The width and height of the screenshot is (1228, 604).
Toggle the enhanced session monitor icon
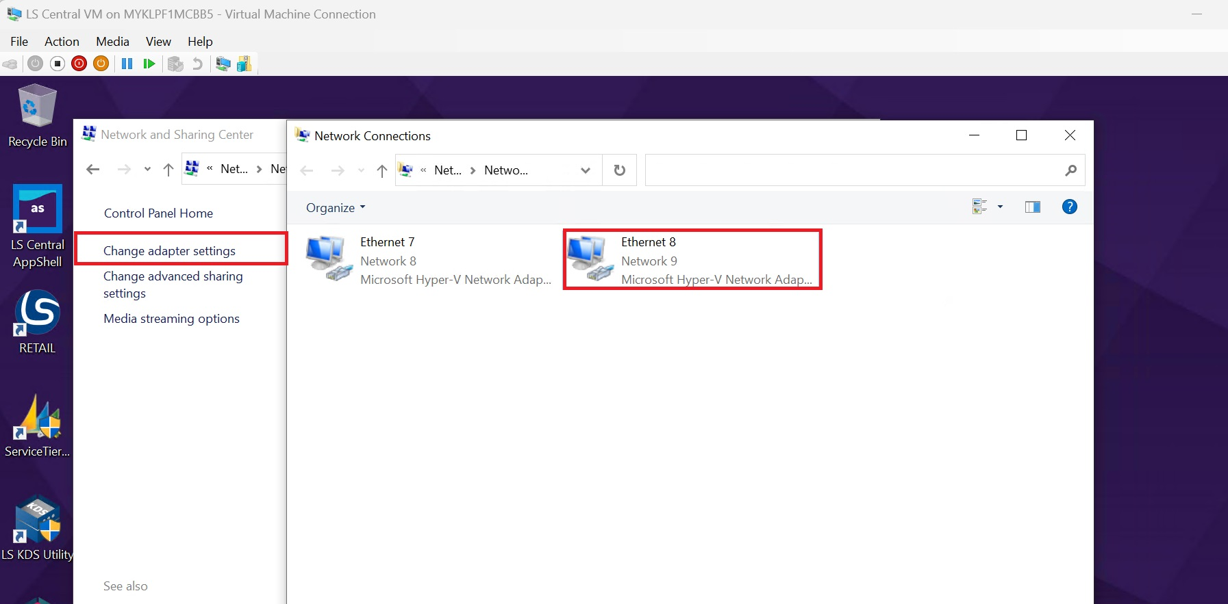(x=223, y=64)
